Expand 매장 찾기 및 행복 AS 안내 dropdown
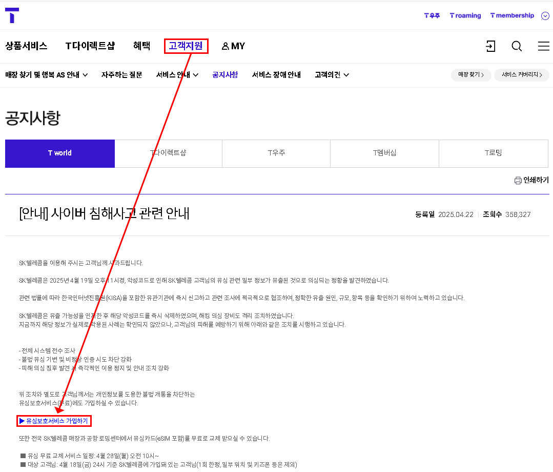This screenshot has height=472, width=553. 47,75
